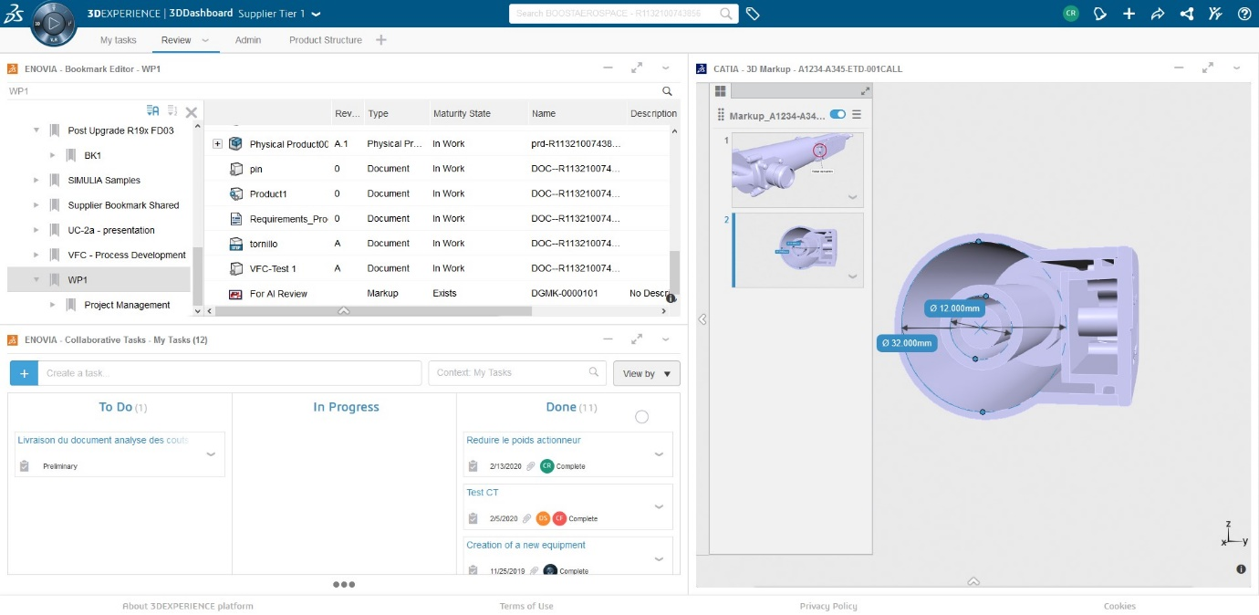Click the Create a task input field
Image resolution: width=1259 pixels, height=615 pixels.
pyautogui.click(x=230, y=372)
